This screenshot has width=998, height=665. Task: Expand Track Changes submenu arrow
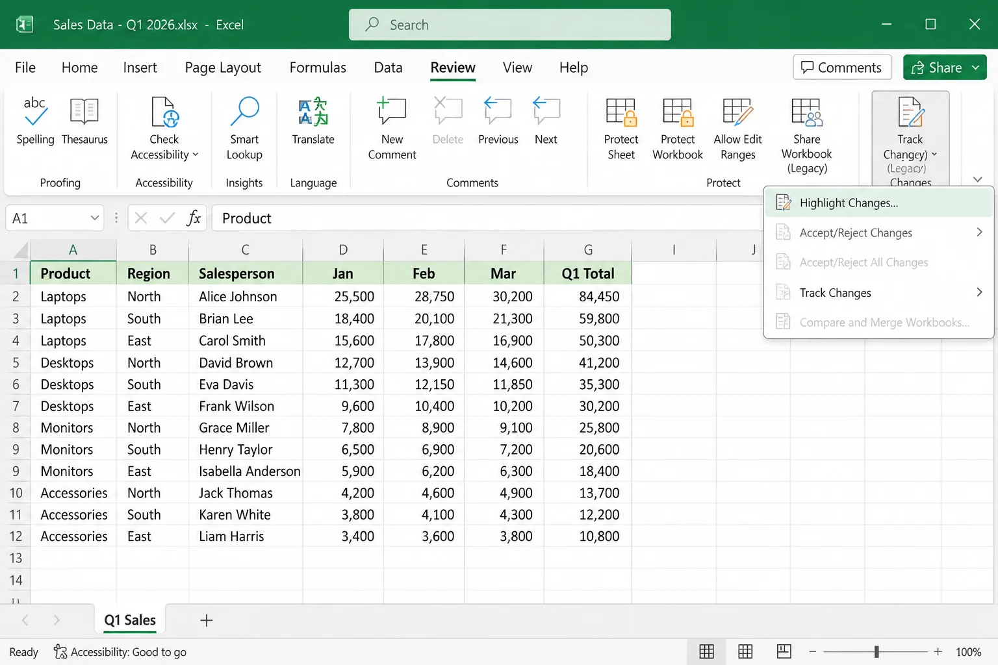pyautogui.click(x=979, y=292)
